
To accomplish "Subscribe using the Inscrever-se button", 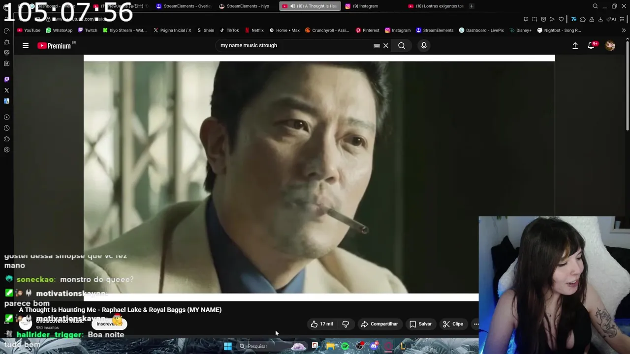I will (x=109, y=324).
